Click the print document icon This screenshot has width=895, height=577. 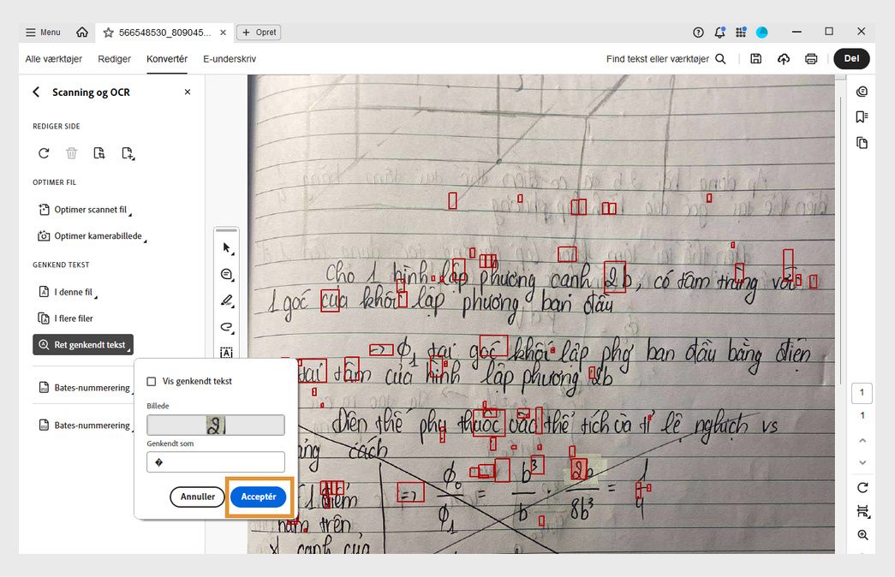(x=811, y=58)
